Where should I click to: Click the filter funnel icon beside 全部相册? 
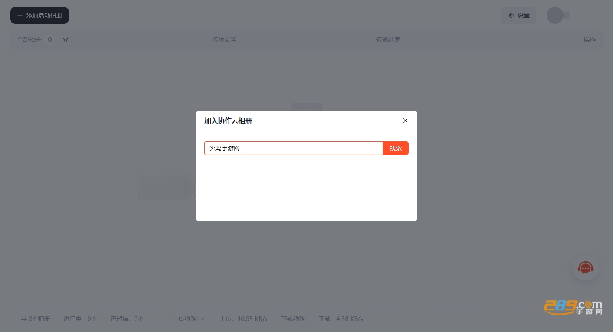coord(66,40)
